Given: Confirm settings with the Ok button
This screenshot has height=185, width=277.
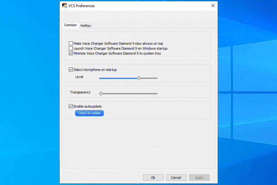Looking at the screenshot, I should pos(153,177).
